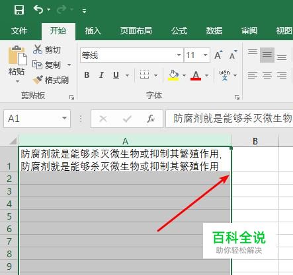Viewport: 293px width, 275px height.
Task: Click cell A1 containing 防腐剂 text
Action: pos(125,159)
